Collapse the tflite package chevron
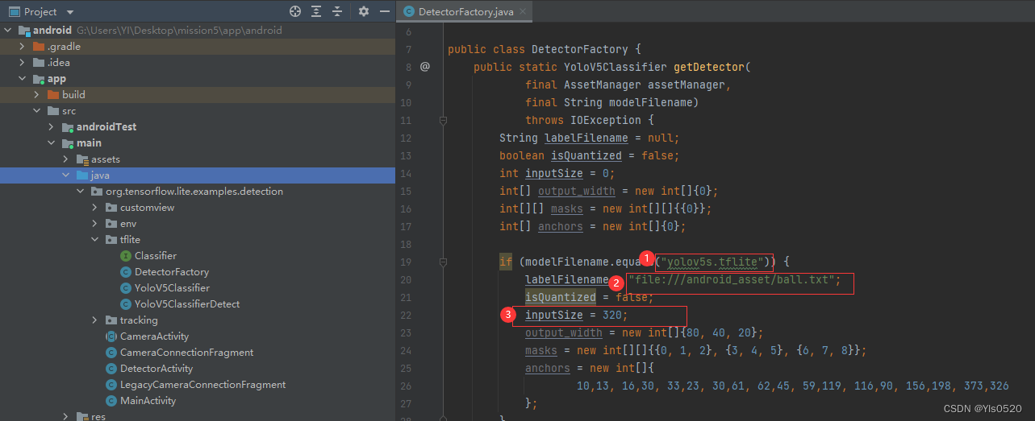The height and width of the screenshot is (421, 1035). tap(95, 240)
